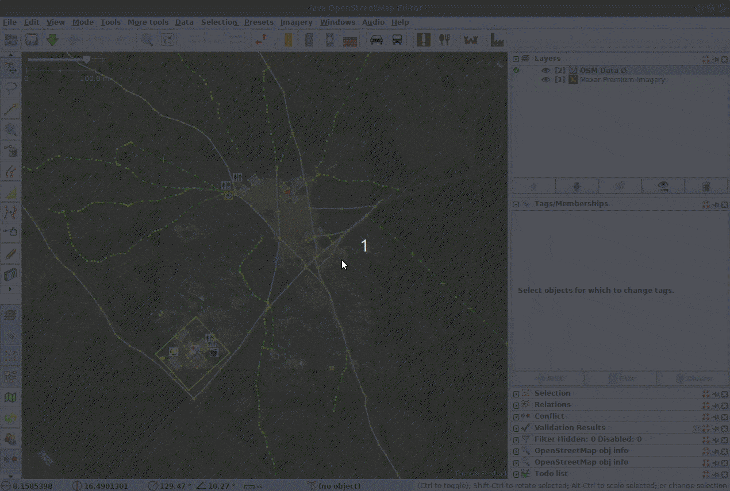Open the car Highways preset icon
The image size is (730, 491).
[376, 40]
